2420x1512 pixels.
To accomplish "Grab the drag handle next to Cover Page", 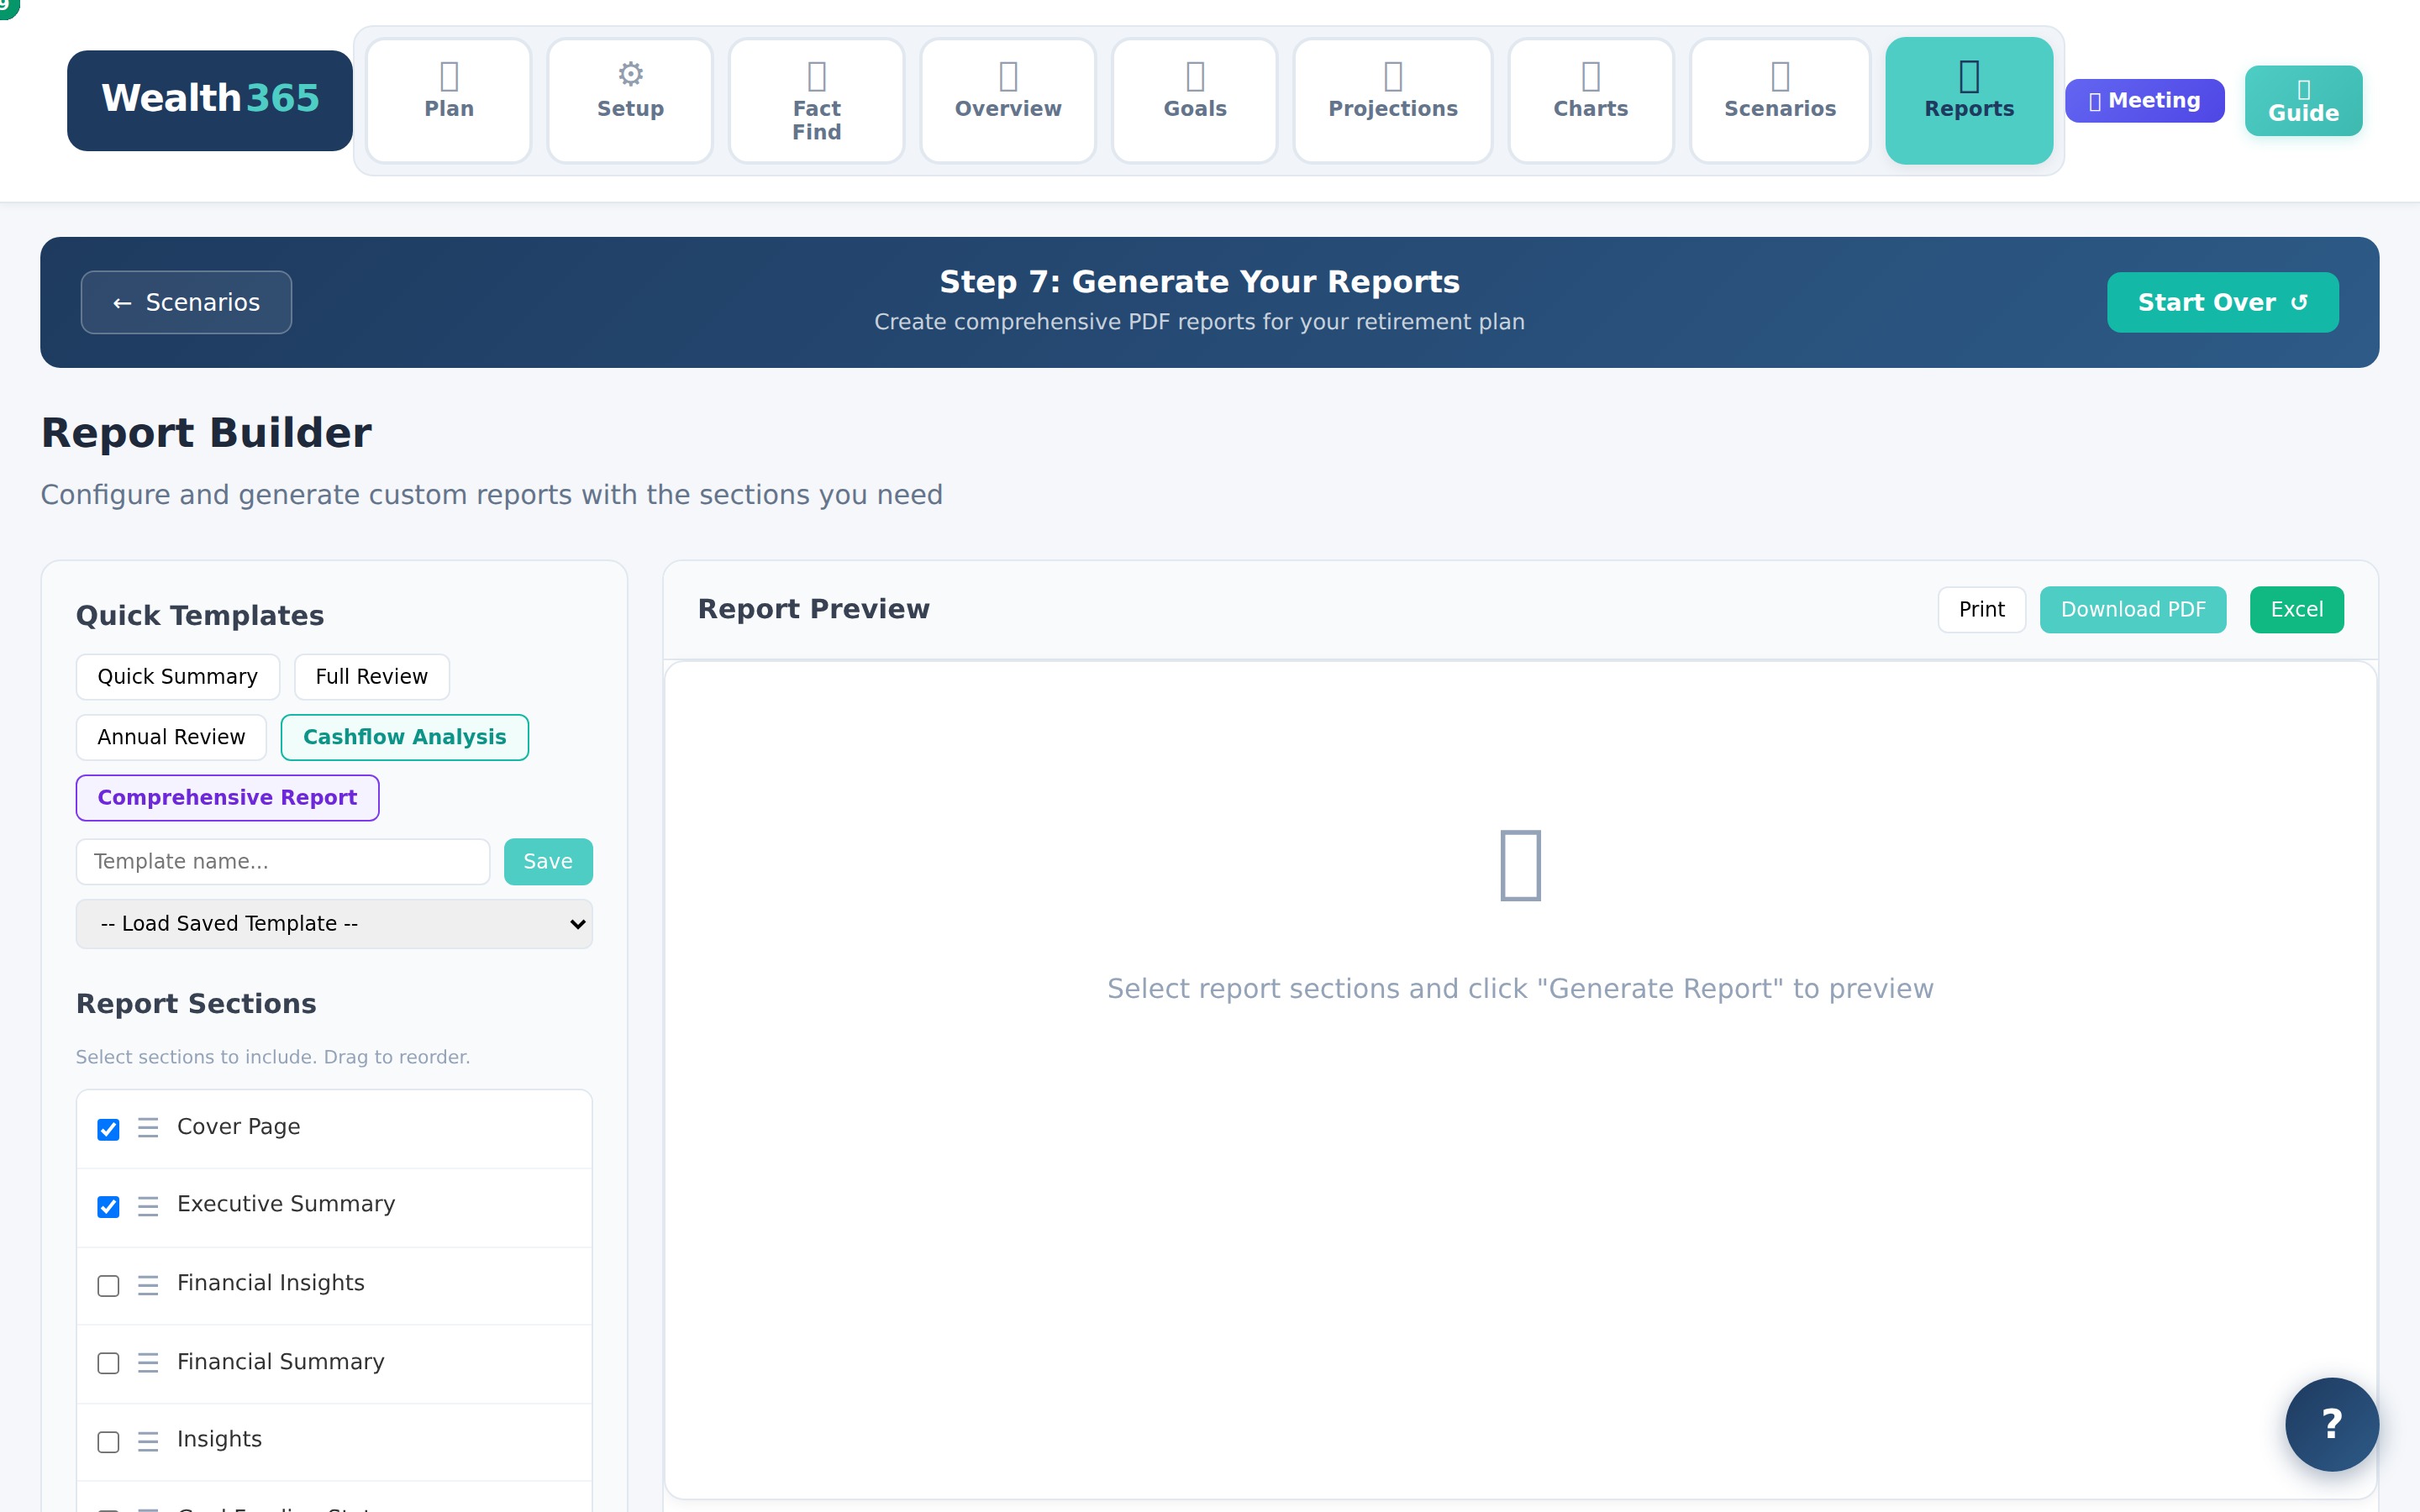I will (148, 1128).
